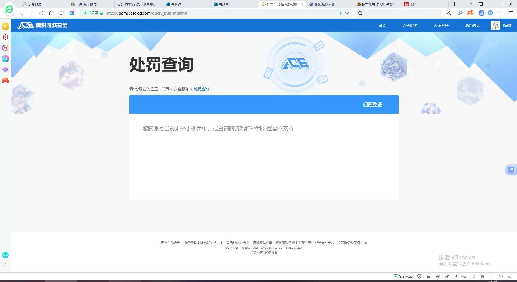This screenshot has height=282, width=517.
Task: Click the user avatar in header
Action: pyautogui.click(x=495, y=25)
